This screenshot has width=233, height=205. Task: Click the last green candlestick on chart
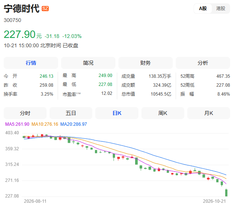tap(226, 193)
